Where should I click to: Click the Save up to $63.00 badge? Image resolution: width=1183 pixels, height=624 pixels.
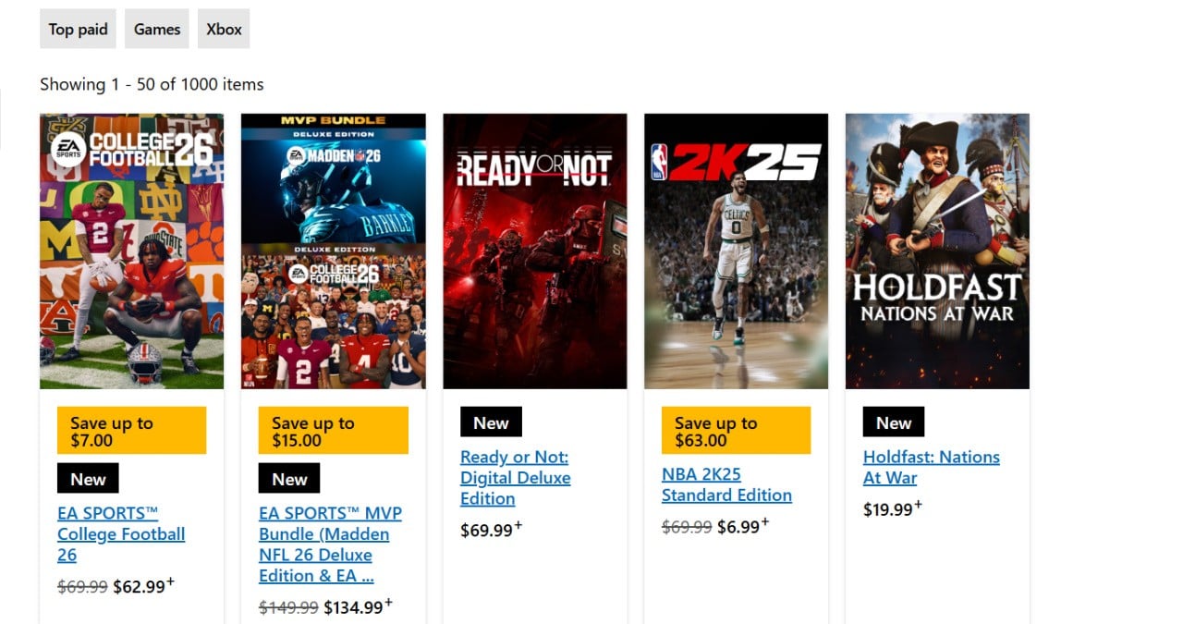click(x=737, y=431)
